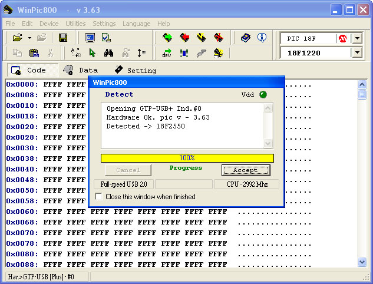Image resolution: width=373 pixels, height=284 pixels.
Task: Click the Accept button in dialog
Action: coord(246,170)
